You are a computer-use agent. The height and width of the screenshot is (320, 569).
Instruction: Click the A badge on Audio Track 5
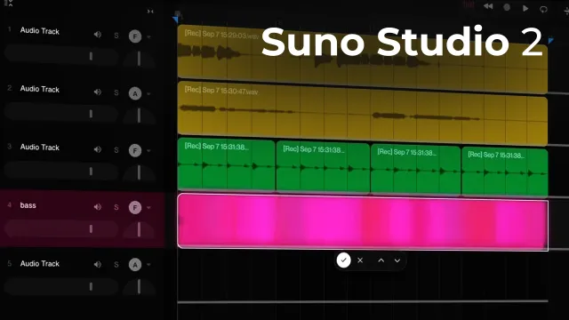coord(135,265)
